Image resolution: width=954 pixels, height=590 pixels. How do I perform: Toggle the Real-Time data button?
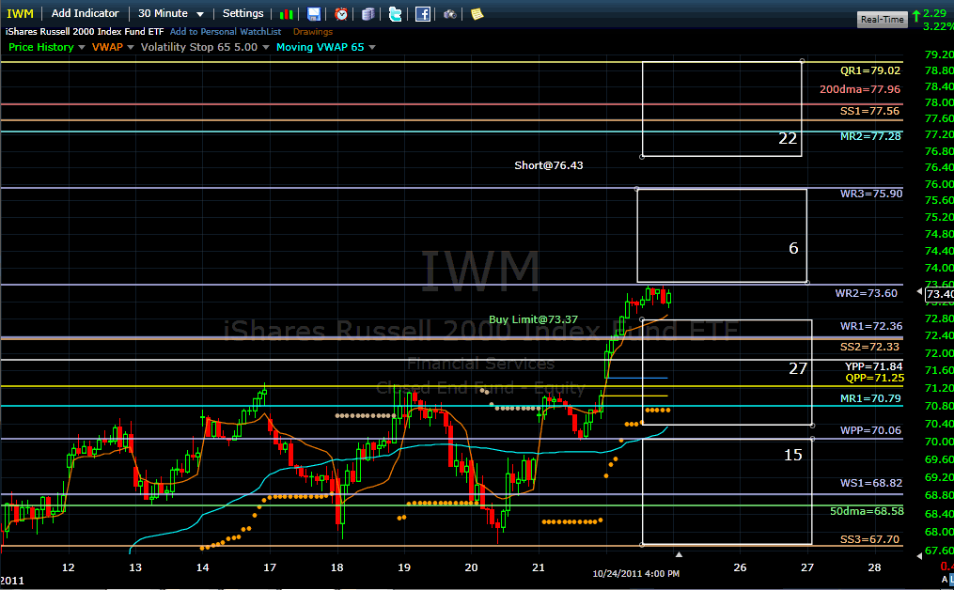(880, 18)
